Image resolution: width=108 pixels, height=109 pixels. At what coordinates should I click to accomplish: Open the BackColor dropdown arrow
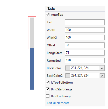tap(102, 68)
